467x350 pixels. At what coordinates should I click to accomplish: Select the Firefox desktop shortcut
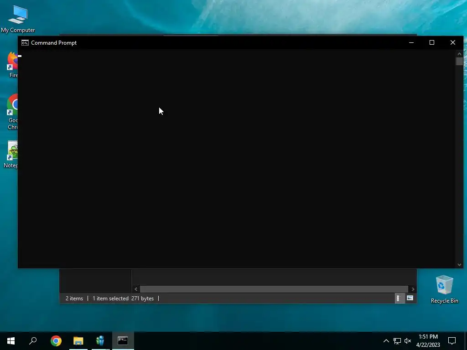tap(12, 65)
